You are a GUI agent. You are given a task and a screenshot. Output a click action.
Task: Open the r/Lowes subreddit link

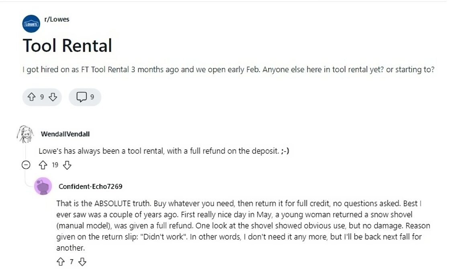pyautogui.click(x=57, y=19)
